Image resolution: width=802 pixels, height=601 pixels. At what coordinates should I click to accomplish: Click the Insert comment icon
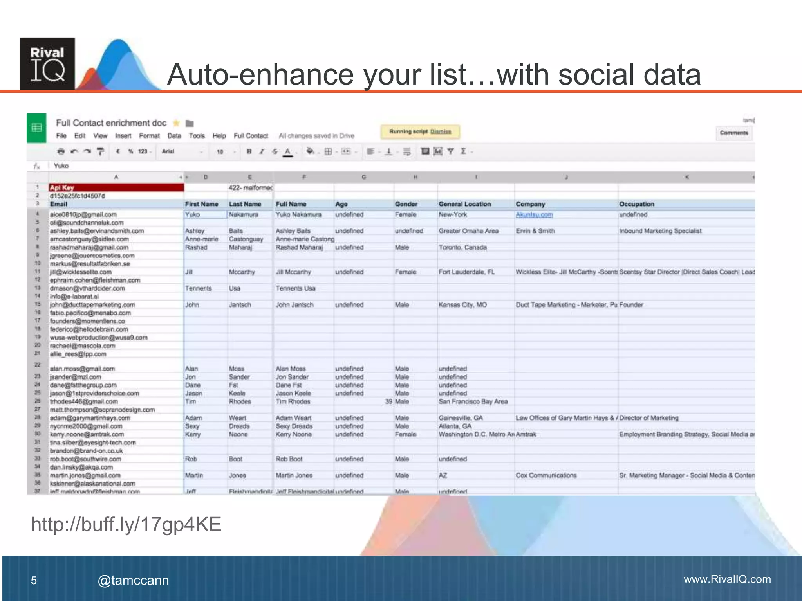click(425, 151)
